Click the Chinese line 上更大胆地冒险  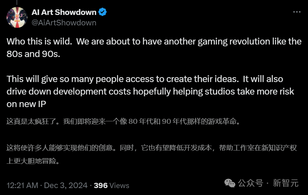coord(33,161)
